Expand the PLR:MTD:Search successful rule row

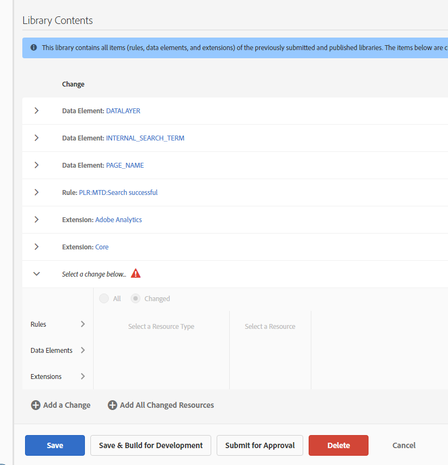point(36,192)
